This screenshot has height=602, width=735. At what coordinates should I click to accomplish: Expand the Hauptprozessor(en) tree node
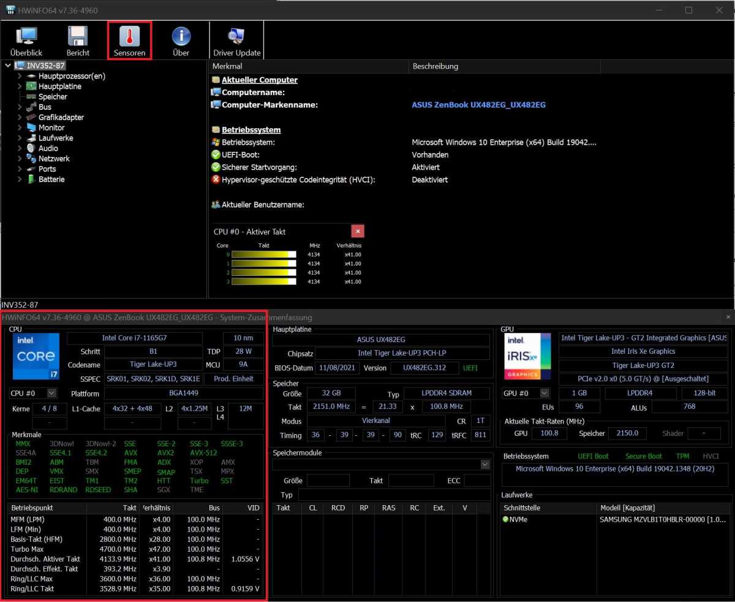coord(20,76)
